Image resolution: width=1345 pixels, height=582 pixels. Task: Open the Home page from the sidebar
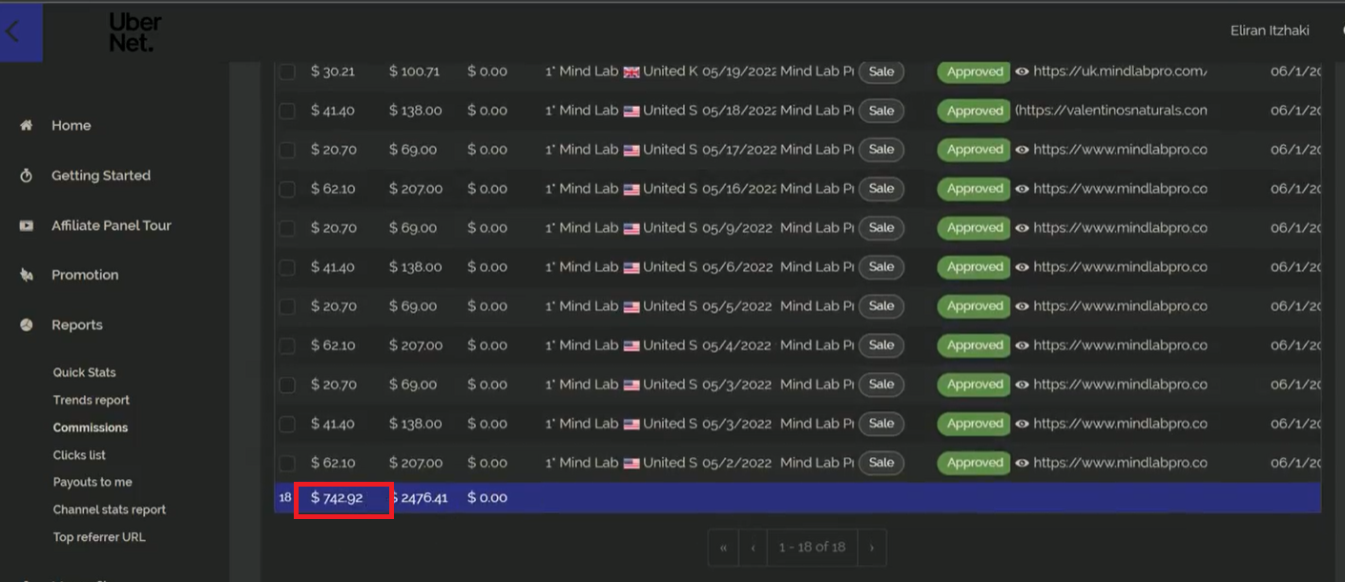(x=72, y=125)
